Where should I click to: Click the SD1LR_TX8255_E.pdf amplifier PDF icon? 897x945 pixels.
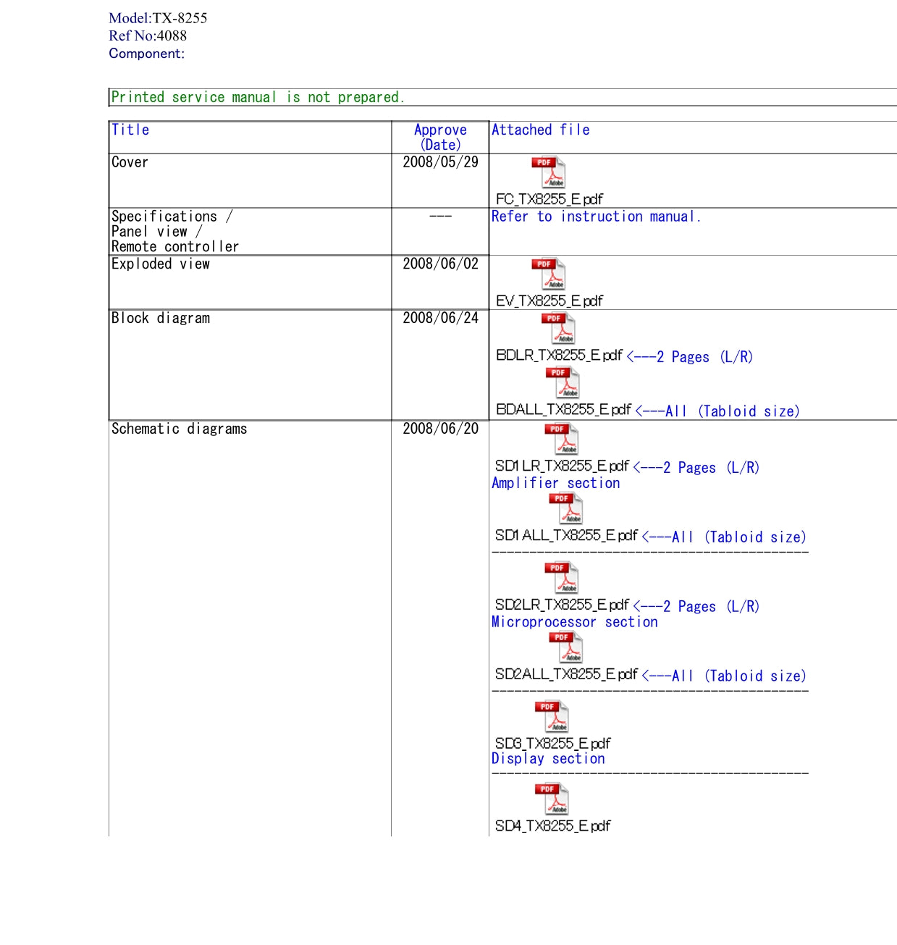coord(562,440)
